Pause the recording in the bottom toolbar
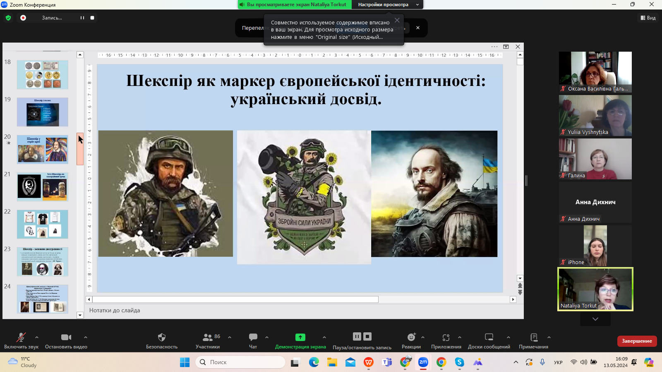 coord(357,336)
